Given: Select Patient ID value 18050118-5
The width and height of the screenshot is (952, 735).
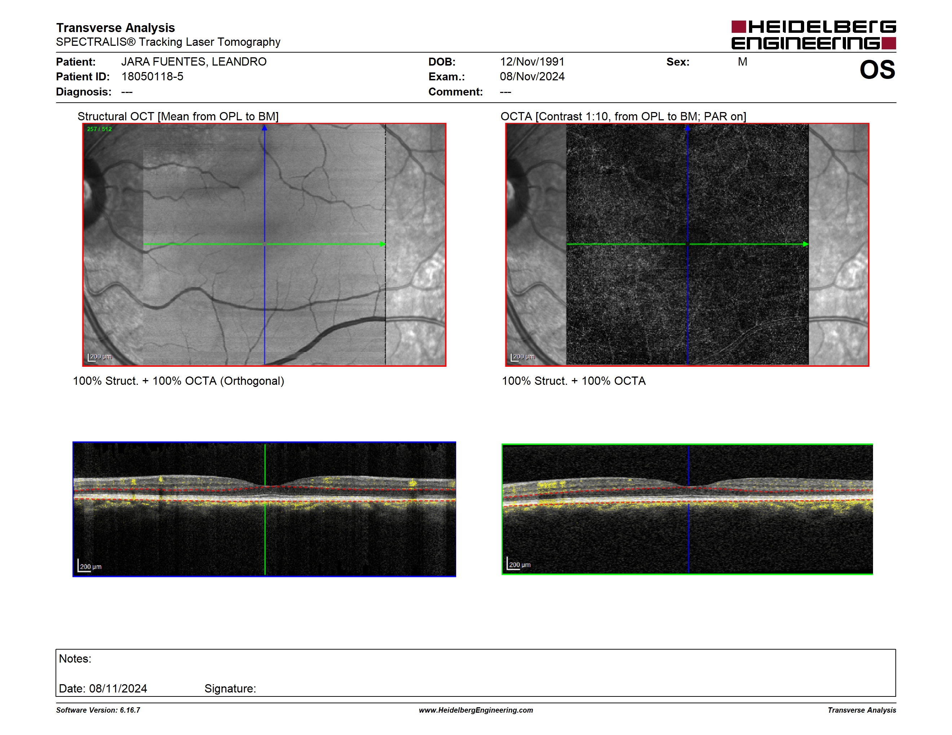Looking at the screenshot, I should [x=152, y=77].
